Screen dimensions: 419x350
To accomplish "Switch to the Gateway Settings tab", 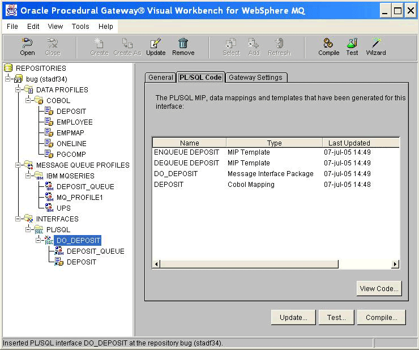I will point(256,78).
